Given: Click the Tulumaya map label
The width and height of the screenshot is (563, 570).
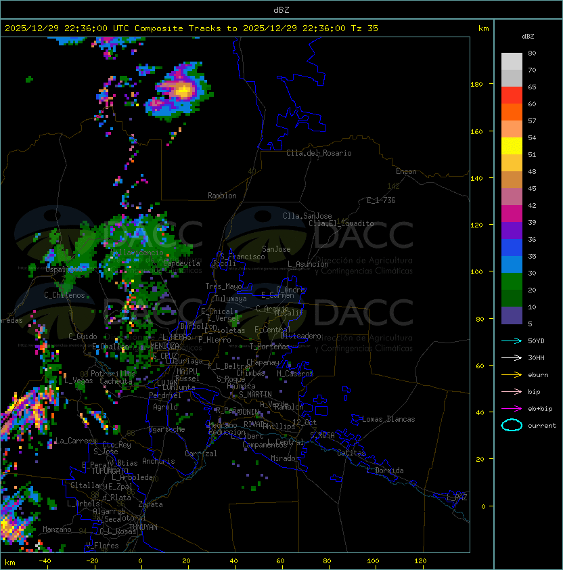Looking at the screenshot, I should tap(231, 299).
